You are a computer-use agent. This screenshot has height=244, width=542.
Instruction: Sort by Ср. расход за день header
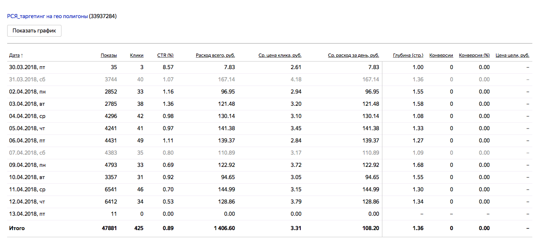353,55
